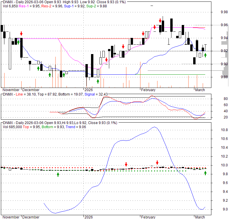229x219 pixels.
Task: Click the March label under the bottom chart
Action: coord(200,217)
